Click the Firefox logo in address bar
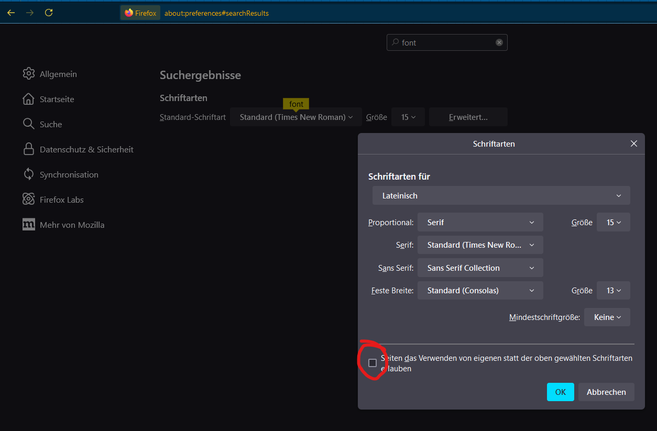 [129, 13]
